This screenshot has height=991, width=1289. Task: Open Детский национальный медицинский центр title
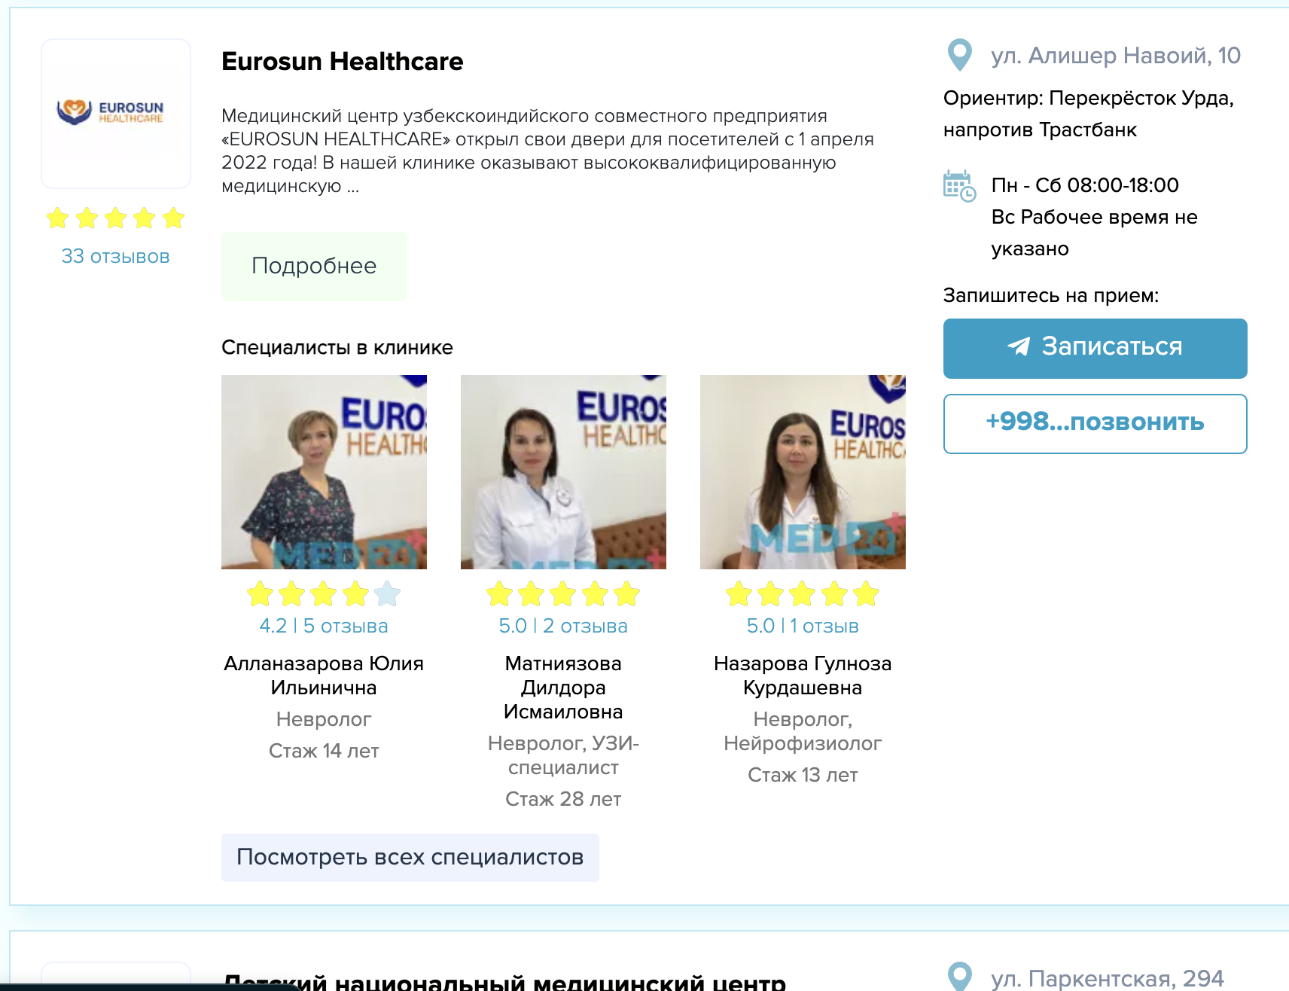coord(504,981)
